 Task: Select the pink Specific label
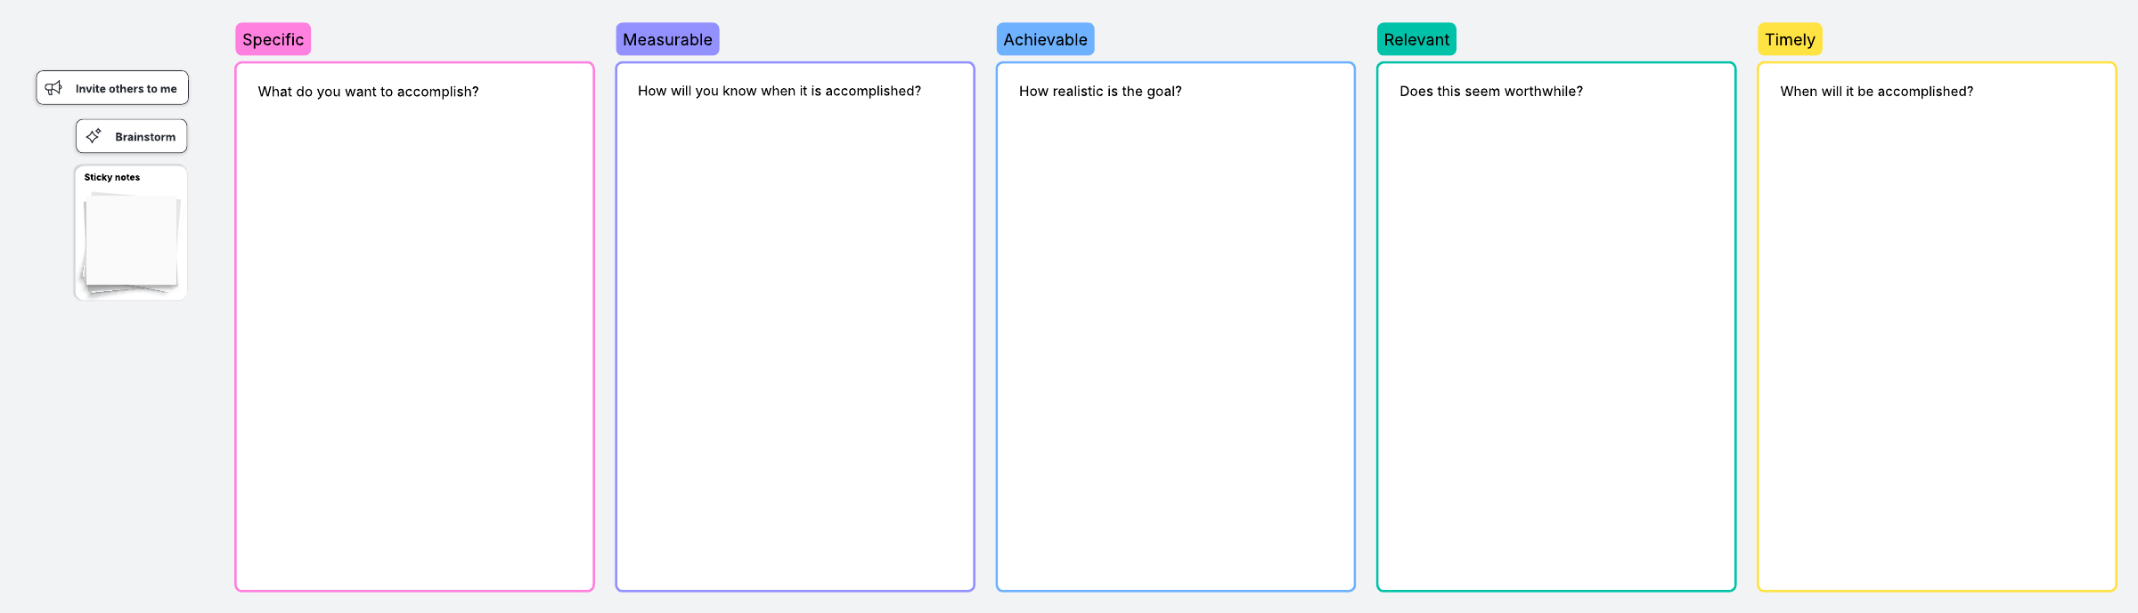coord(273,39)
